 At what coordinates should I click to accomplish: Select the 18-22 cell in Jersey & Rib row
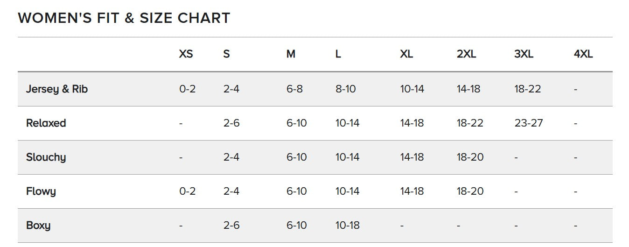point(527,89)
